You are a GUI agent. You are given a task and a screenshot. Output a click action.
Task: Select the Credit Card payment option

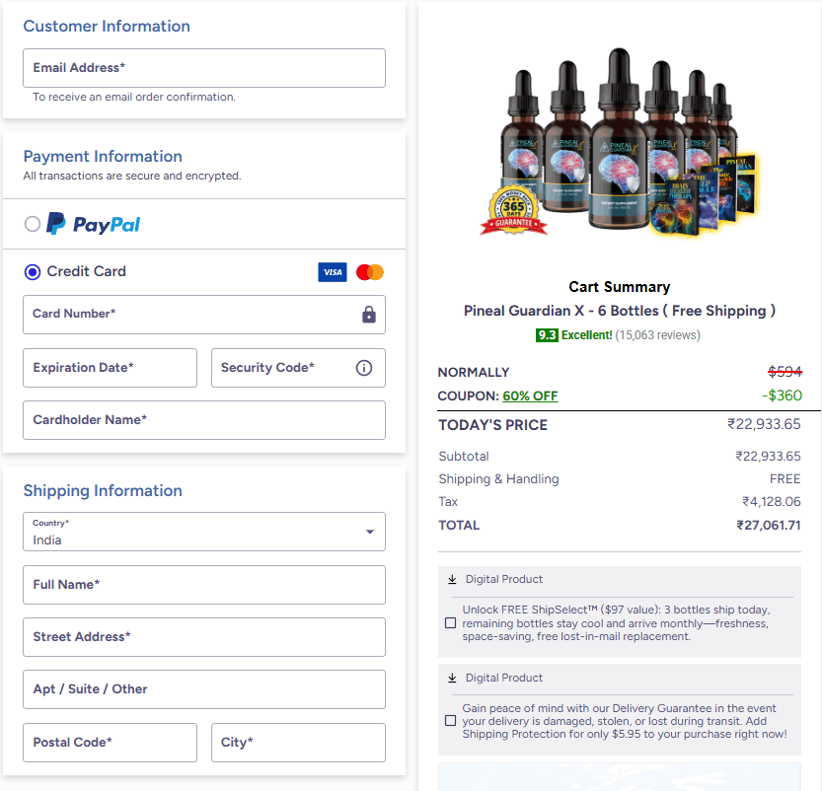pos(31,272)
